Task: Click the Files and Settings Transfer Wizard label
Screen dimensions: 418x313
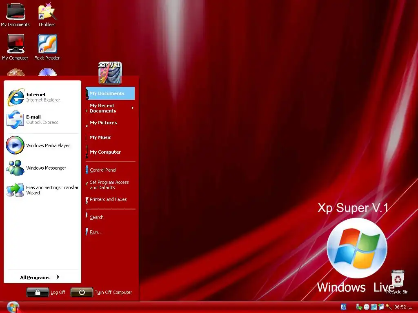Action: click(x=52, y=190)
